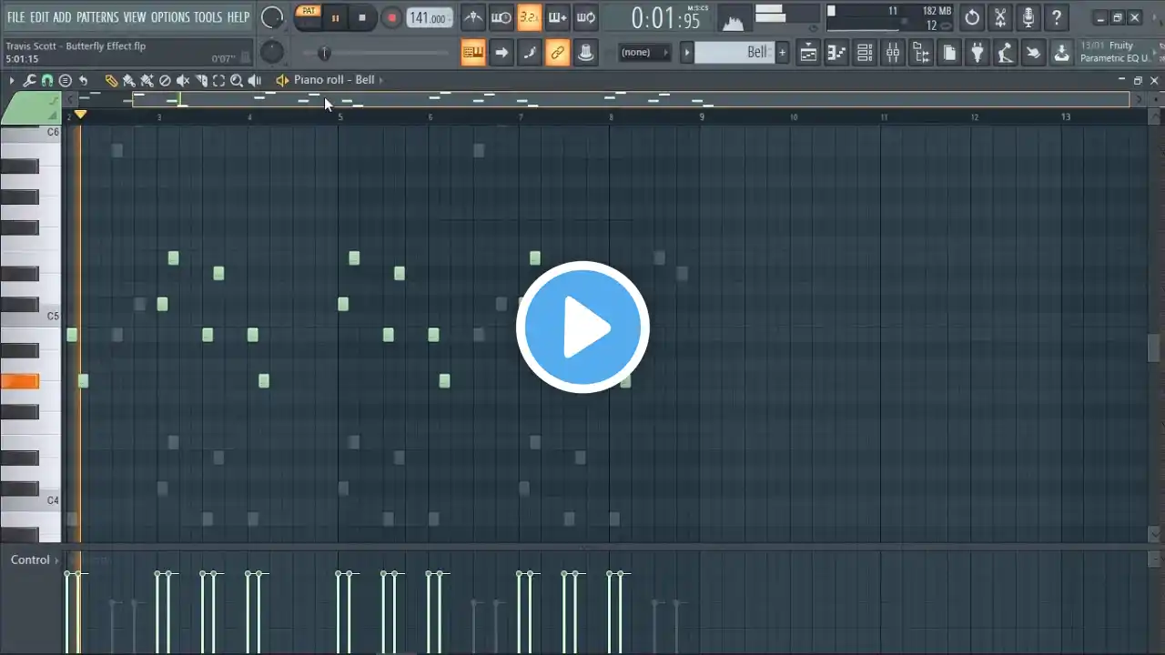Select the Delete tool in piano roll
Screen dimensions: 1165x655
click(165, 80)
